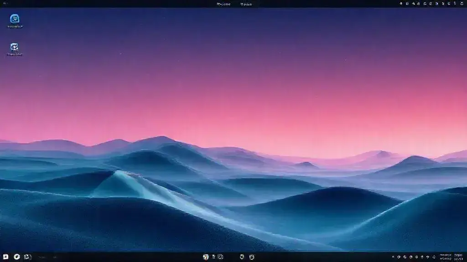
Task: Open the first text menu in the top bar
Action: (223, 4)
